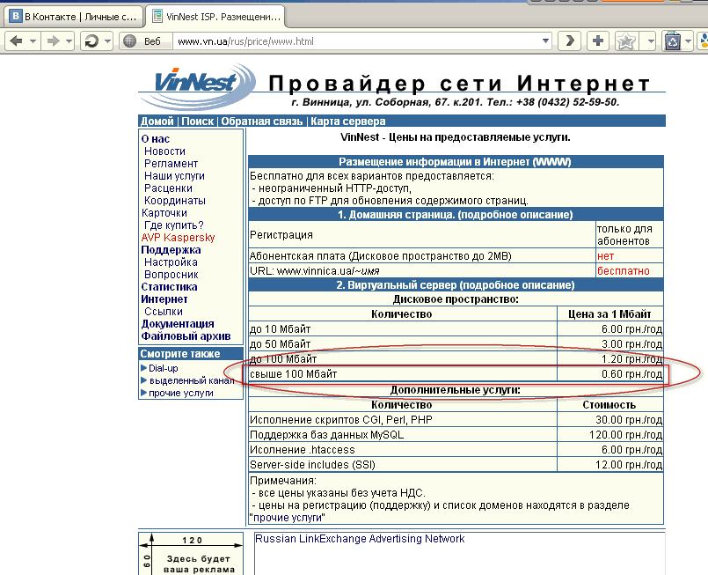This screenshot has width=708, height=575.
Task: Open 'Интернет' sidebar link
Action: (x=164, y=299)
